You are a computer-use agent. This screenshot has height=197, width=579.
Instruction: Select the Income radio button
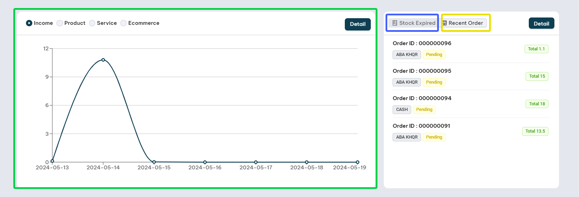pyautogui.click(x=29, y=23)
